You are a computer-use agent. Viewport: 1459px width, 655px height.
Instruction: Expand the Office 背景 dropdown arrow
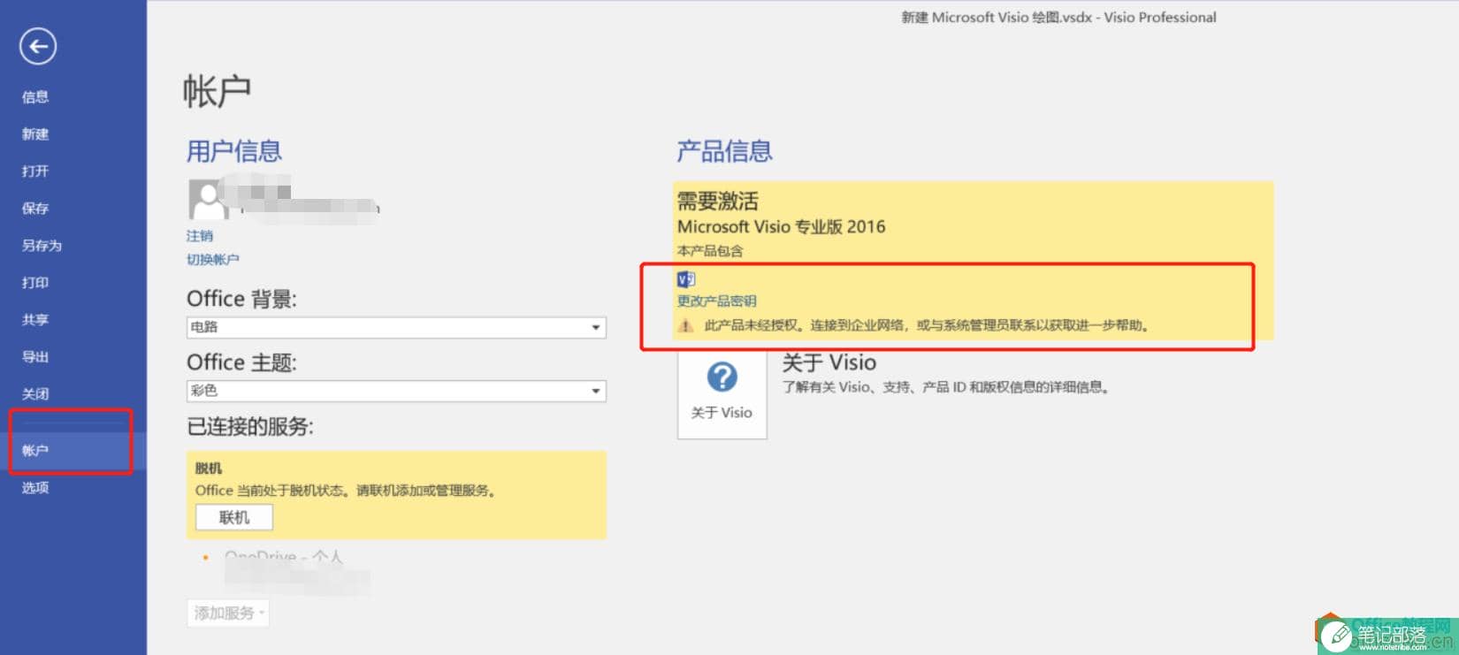click(596, 327)
